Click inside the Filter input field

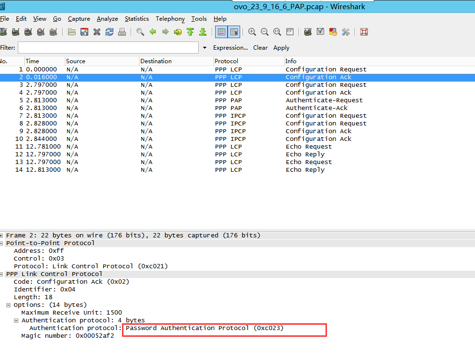108,48
